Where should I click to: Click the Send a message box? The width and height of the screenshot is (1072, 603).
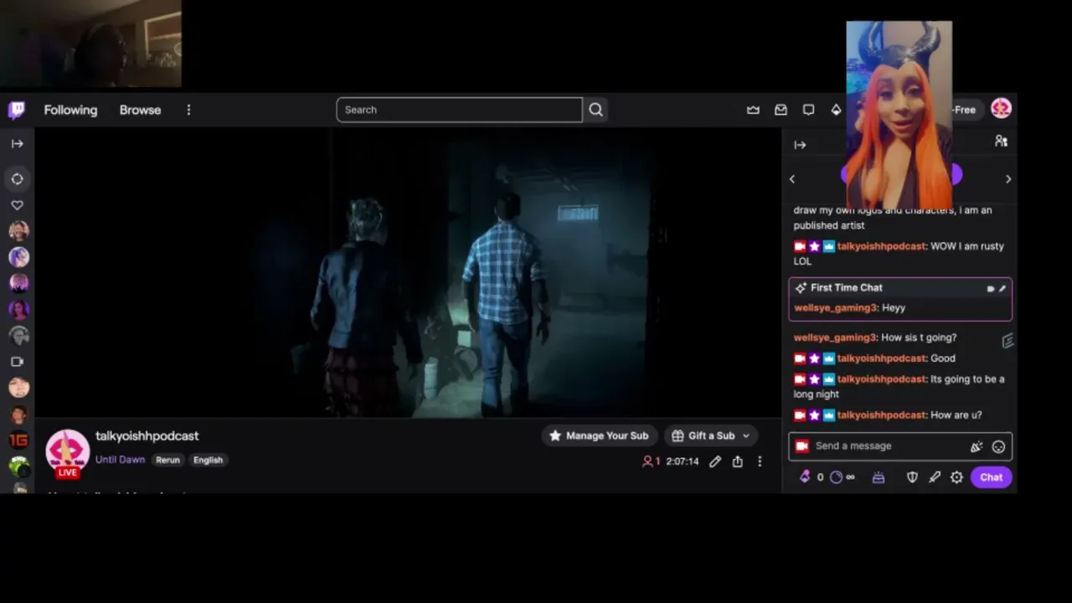pyautogui.click(x=900, y=446)
